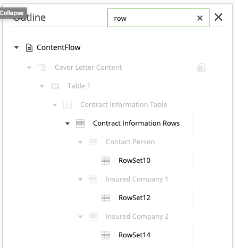The width and height of the screenshot is (235, 248).
Task: Click the RowSet14 row set icon
Action: tap(106, 235)
